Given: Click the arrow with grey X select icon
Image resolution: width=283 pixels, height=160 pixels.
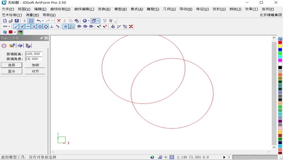Looking at the screenshot, I should [99, 27].
